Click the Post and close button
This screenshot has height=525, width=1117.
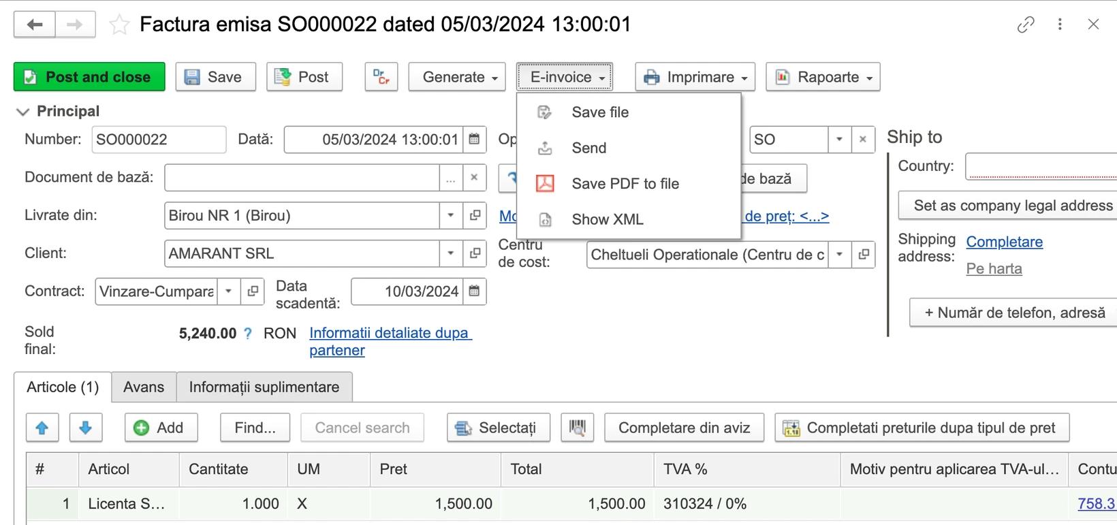(x=89, y=77)
